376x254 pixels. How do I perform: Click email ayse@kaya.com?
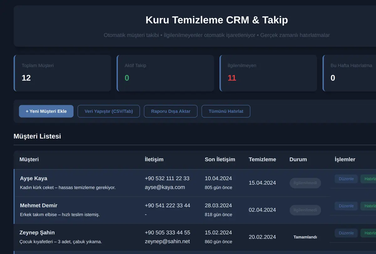pos(165,187)
